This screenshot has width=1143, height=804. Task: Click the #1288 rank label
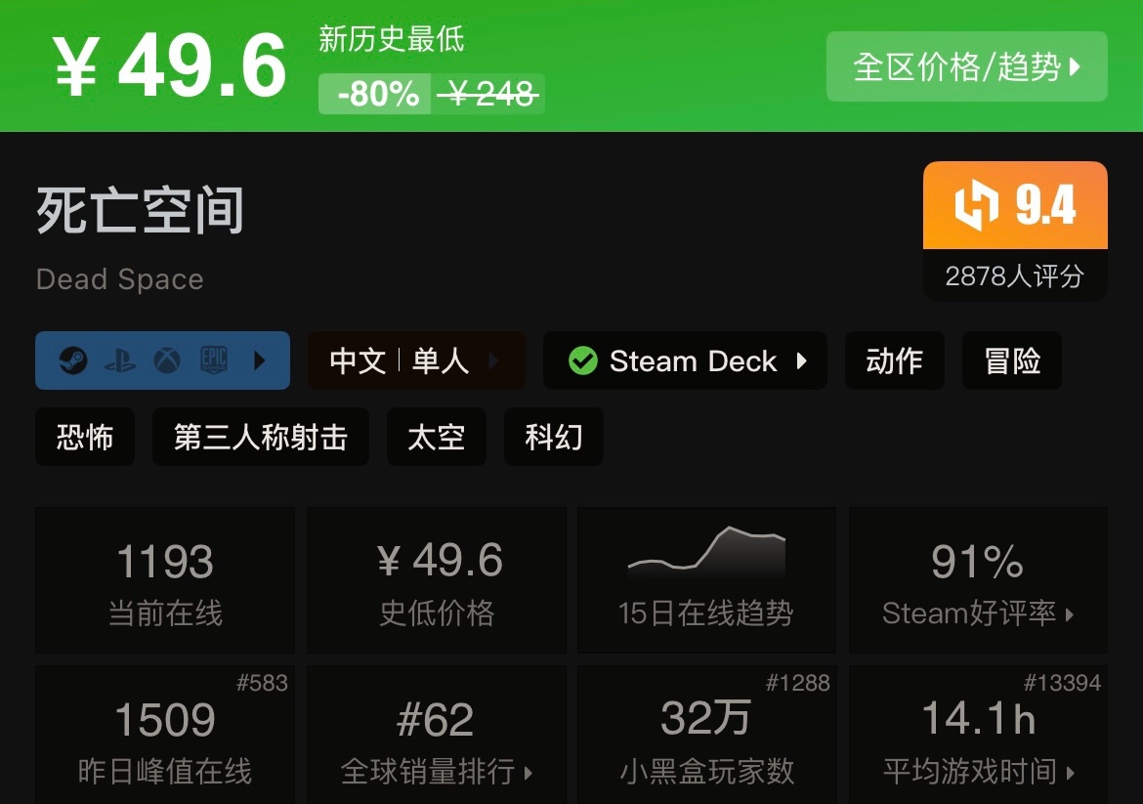797,683
